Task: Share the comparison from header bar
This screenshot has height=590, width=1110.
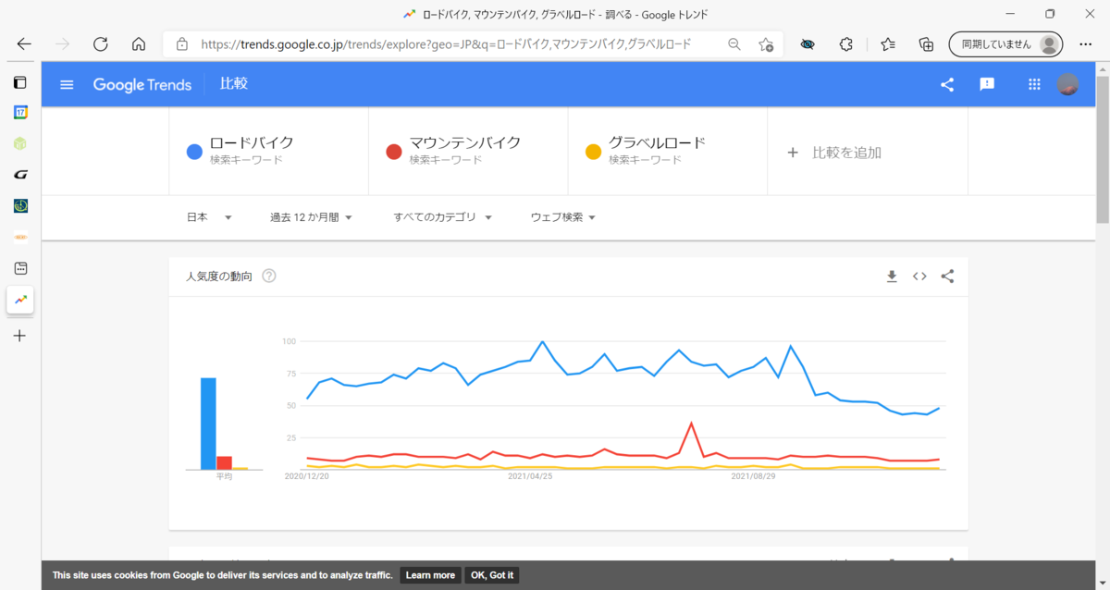Action: pyautogui.click(x=947, y=84)
